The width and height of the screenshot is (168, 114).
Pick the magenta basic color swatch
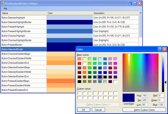(x=115, y=64)
